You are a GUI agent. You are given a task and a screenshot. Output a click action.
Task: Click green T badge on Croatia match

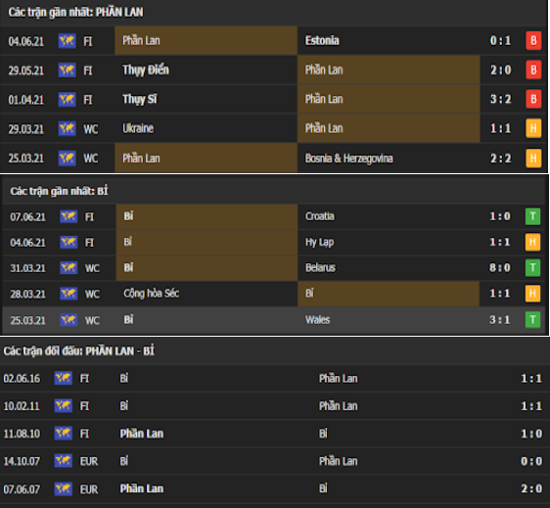(532, 216)
